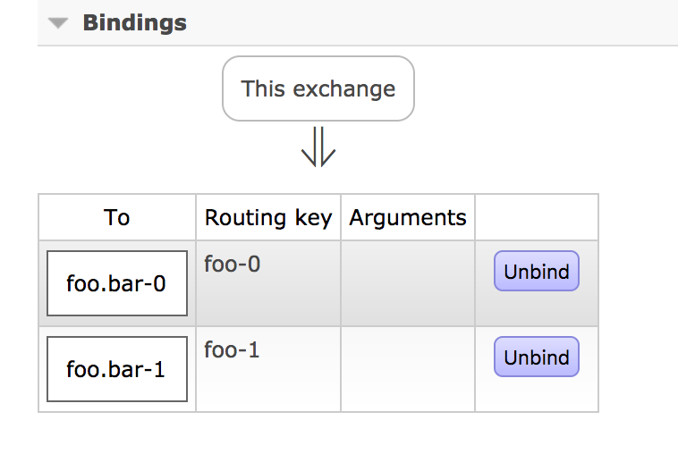This screenshot has height=454, width=678.
Task: Click the foo-0 routing key text
Action: pyautogui.click(x=233, y=264)
